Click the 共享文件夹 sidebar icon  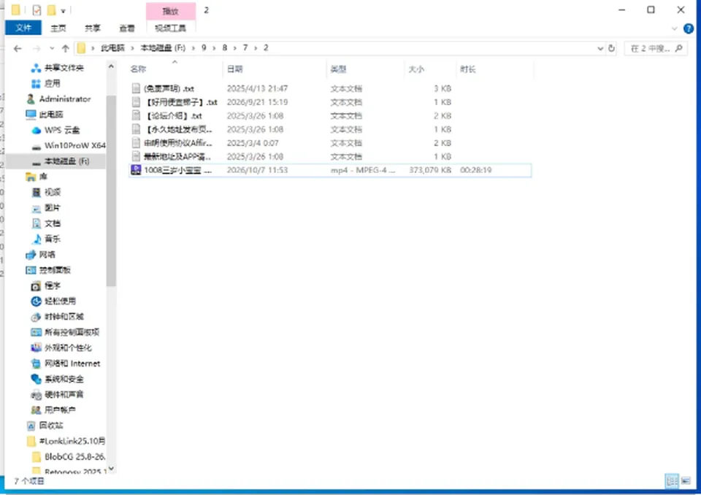37,68
